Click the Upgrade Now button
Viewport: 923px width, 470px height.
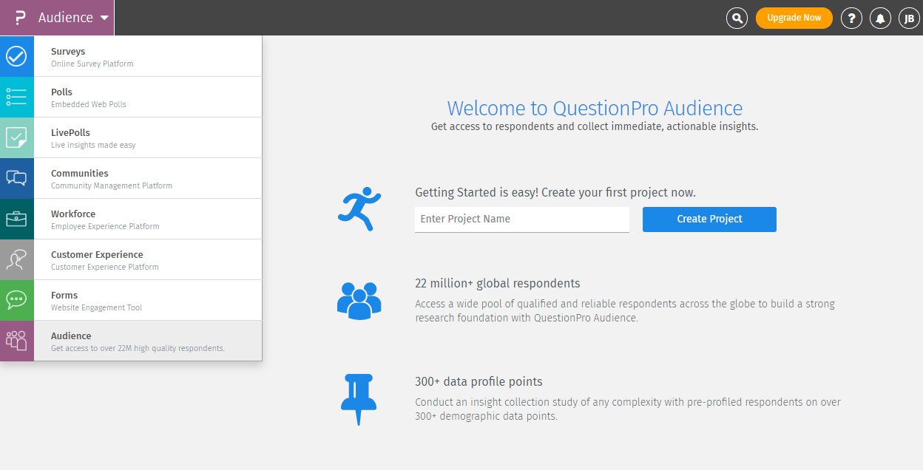[794, 17]
